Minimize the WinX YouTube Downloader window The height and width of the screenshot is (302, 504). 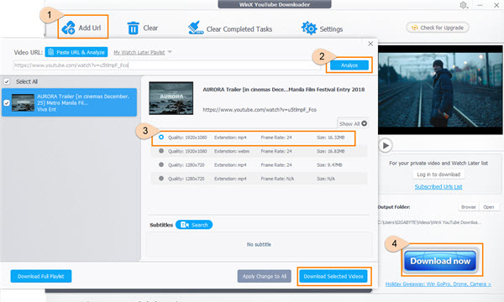pyautogui.click(x=480, y=5)
